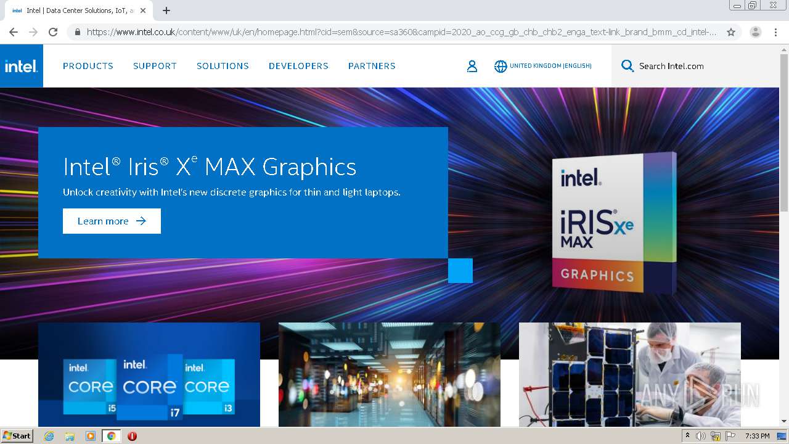Open File Explorer from taskbar
Image resolution: width=789 pixels, height=444 pixels.
pos(70,436)
